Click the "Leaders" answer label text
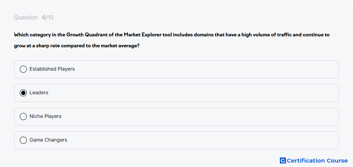 point(39,93)
